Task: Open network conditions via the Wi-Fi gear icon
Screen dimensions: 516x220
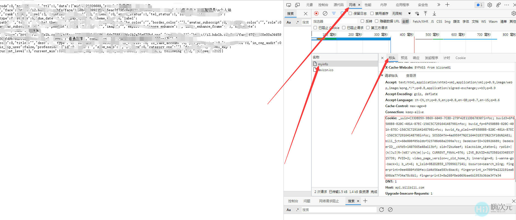Action: coord(417,13)
